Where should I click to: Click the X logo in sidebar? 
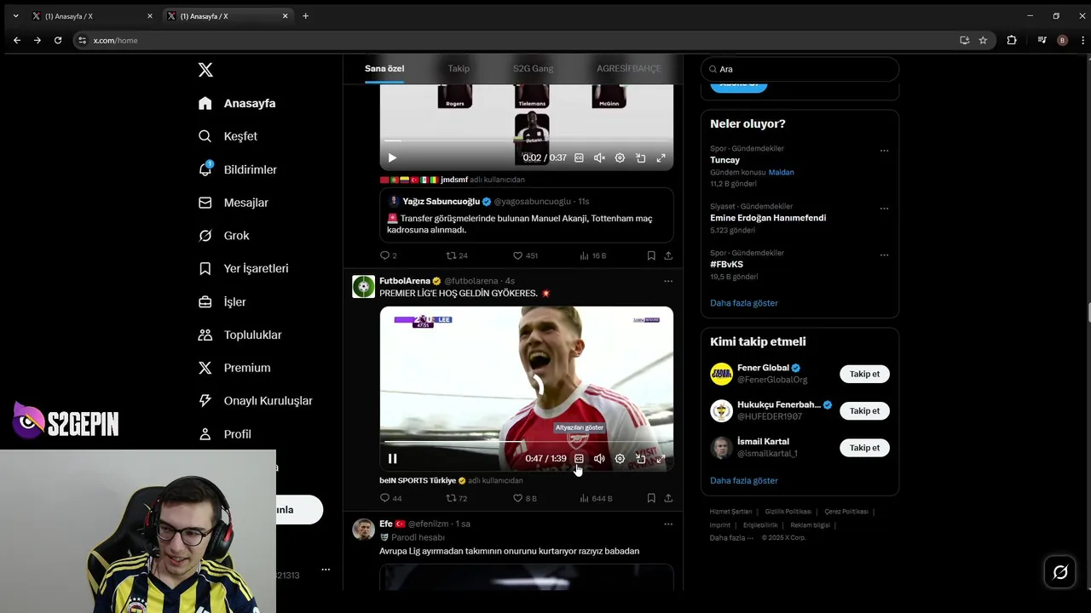pos(205,70)
